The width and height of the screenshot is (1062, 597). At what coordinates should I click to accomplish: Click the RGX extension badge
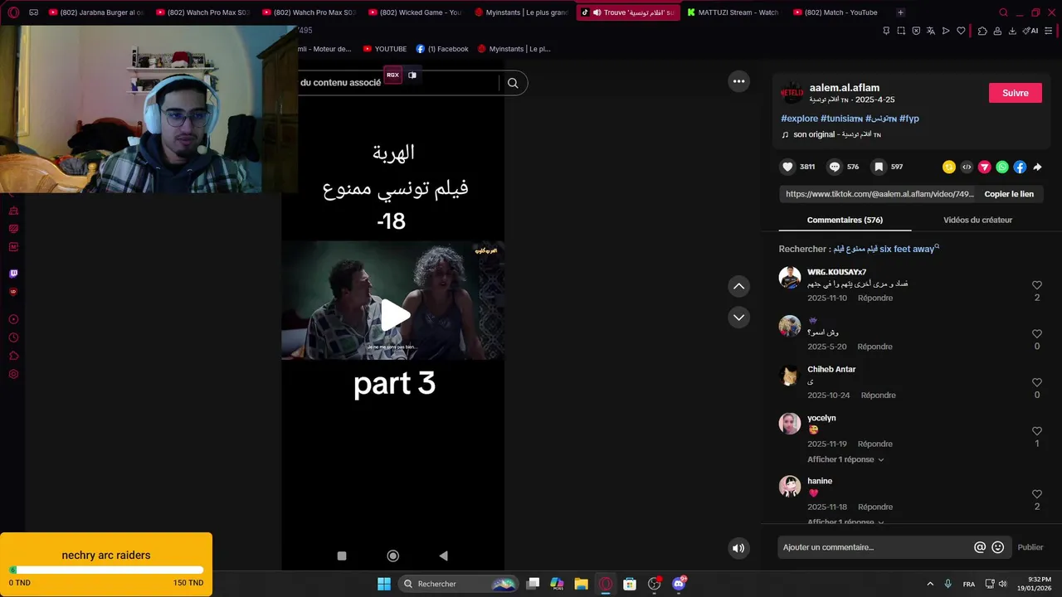point(392,75)
